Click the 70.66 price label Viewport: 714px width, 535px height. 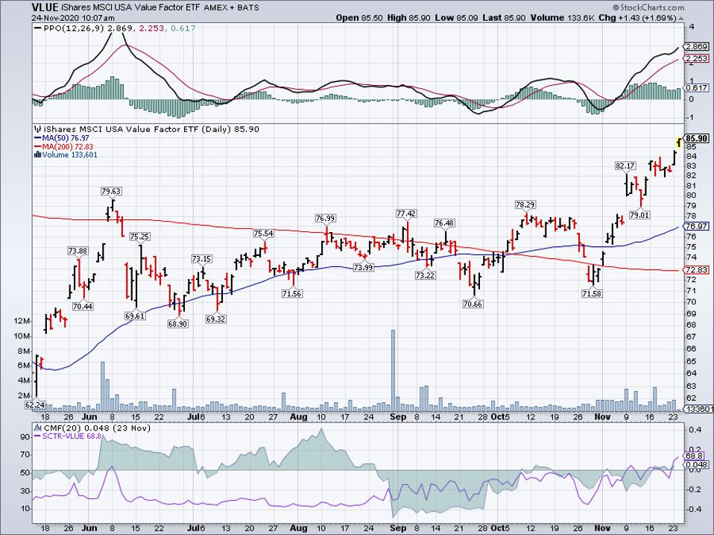click(x=473, y=304)
